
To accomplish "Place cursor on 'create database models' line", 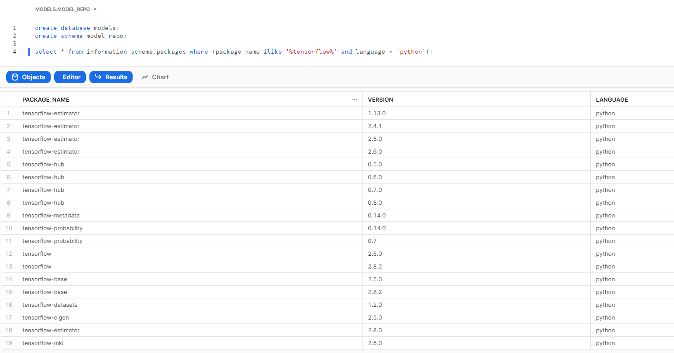I will [77, 28].
